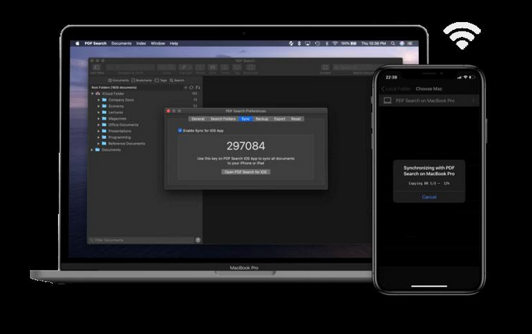Screen dimensions: 532x334
Task: Open the Reset preferences tab
Action: click(x=296, y=119)
